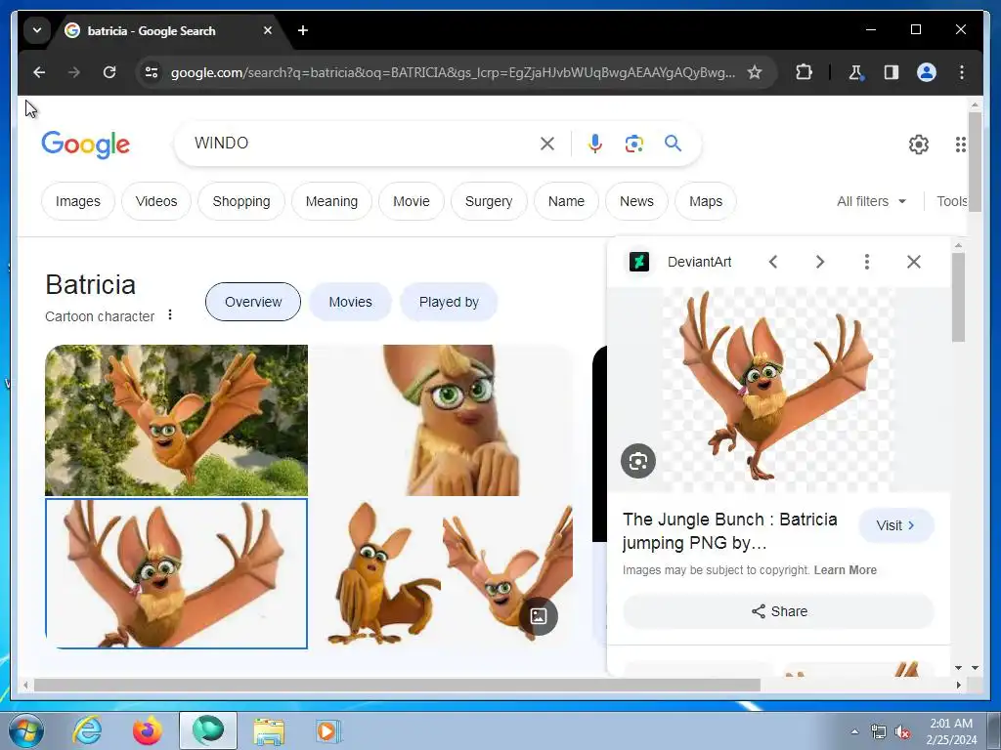The height and width of the screenshot is (750, 1001).
Task: Select the Meaning filter chip
Action: pyautogui.click(x=331, y=201)
